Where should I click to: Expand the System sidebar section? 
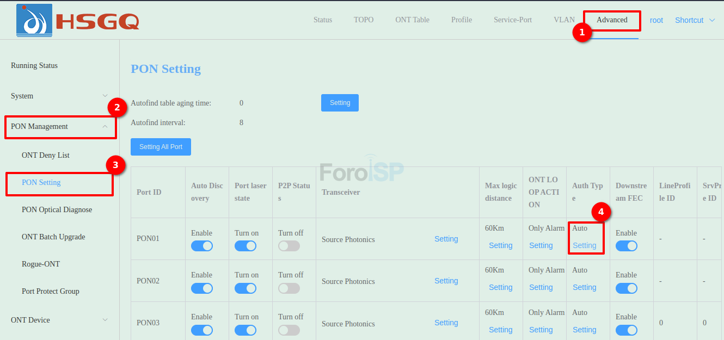pos(60,96)
